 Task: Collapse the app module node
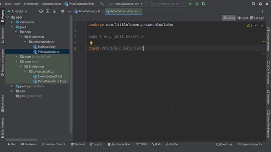8,17
